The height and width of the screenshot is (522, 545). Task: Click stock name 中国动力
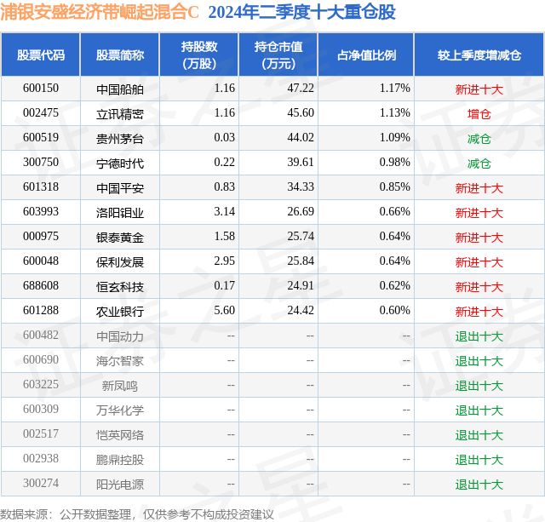click(120, 336)
